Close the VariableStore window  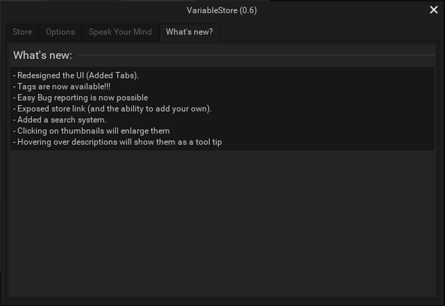[433, 10]
